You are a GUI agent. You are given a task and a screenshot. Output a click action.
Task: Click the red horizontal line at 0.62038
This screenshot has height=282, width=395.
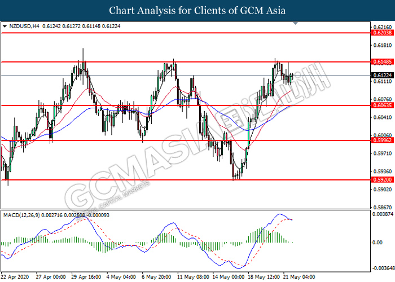186,33
